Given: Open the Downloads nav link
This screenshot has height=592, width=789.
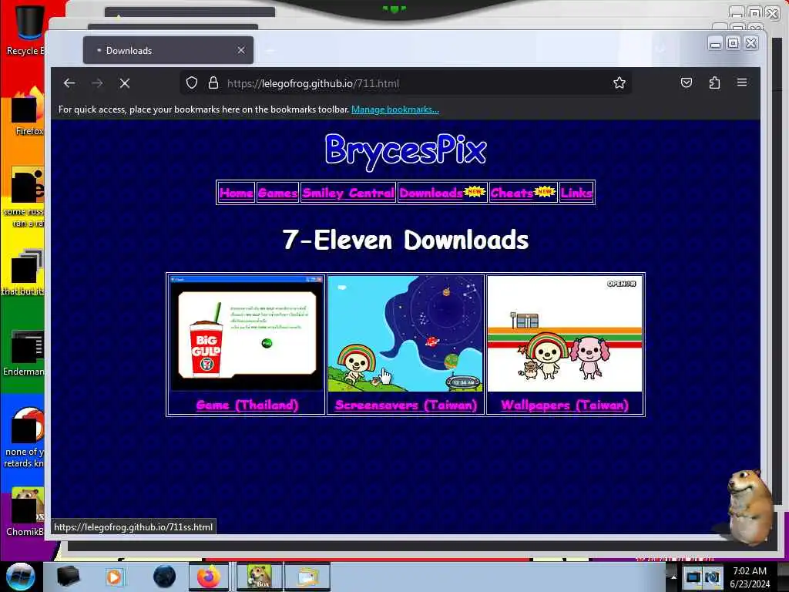Looking at the screenshot, I should pyautogui.click(x=431, y=192).
